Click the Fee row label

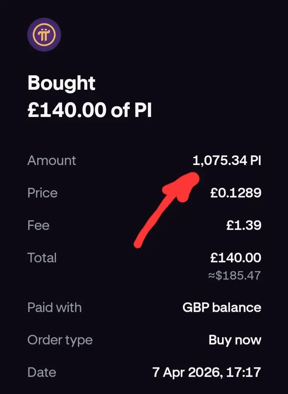coord(38,225)
